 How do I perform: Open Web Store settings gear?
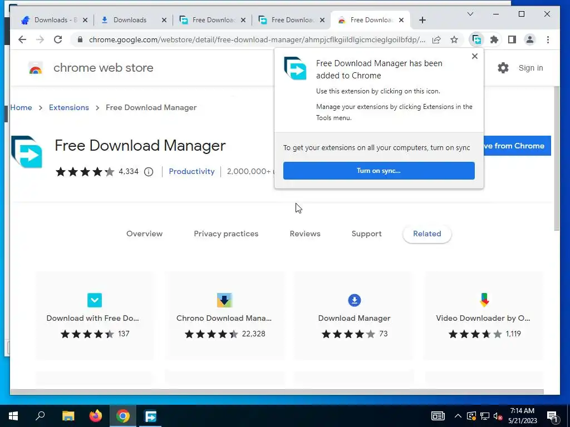coord(503,68)
